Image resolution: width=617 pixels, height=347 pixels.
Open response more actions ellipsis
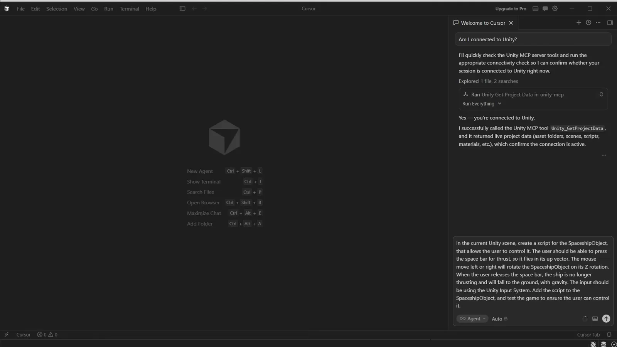point(604,155)
